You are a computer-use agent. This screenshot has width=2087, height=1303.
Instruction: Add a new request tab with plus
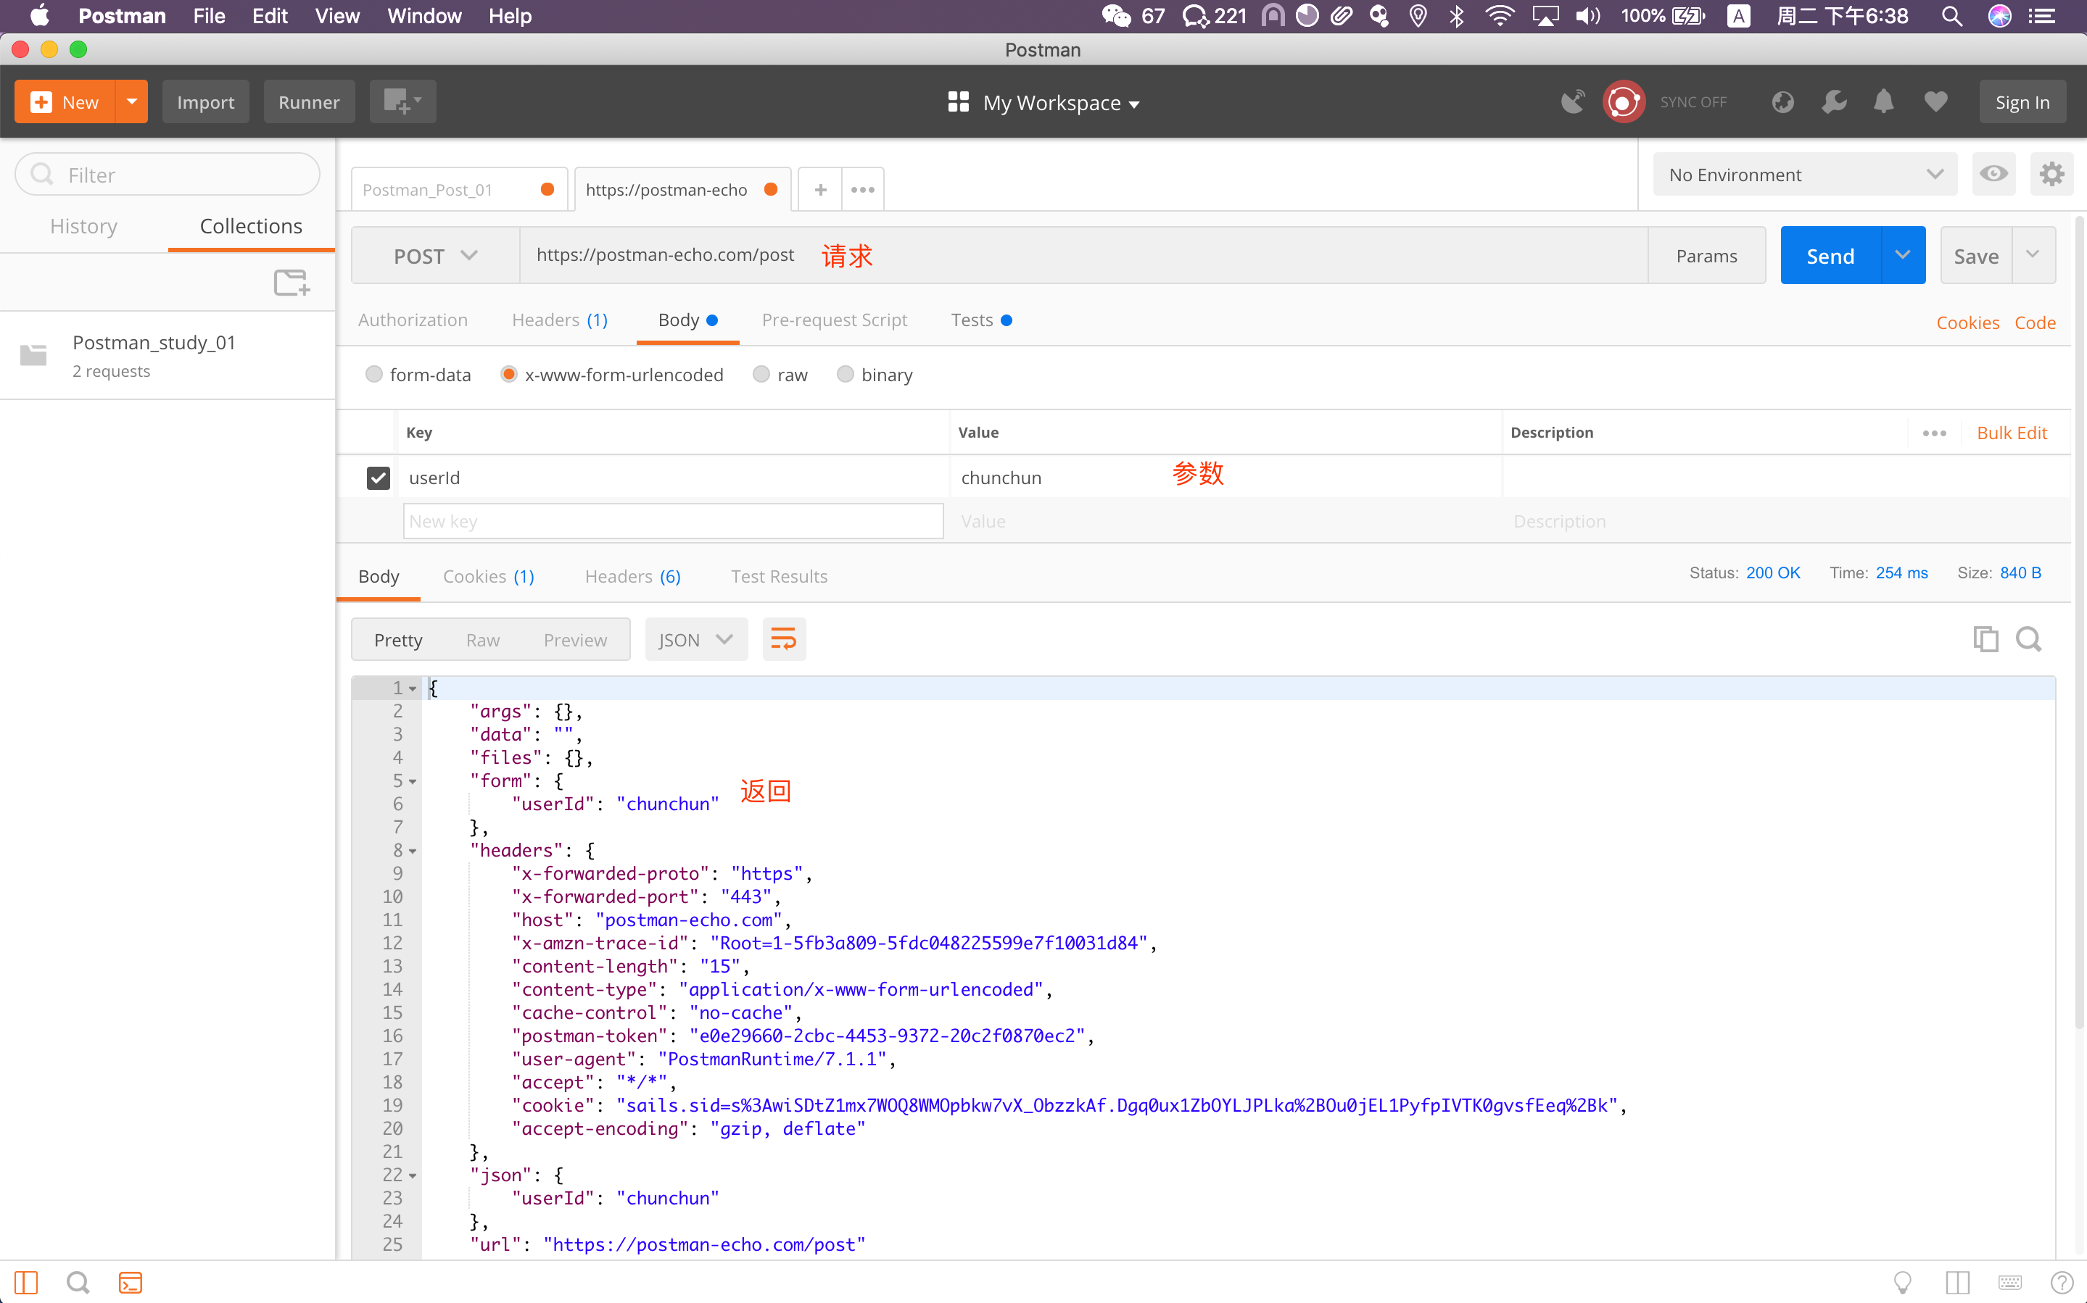pyautogui.click(x=821, y=190)
